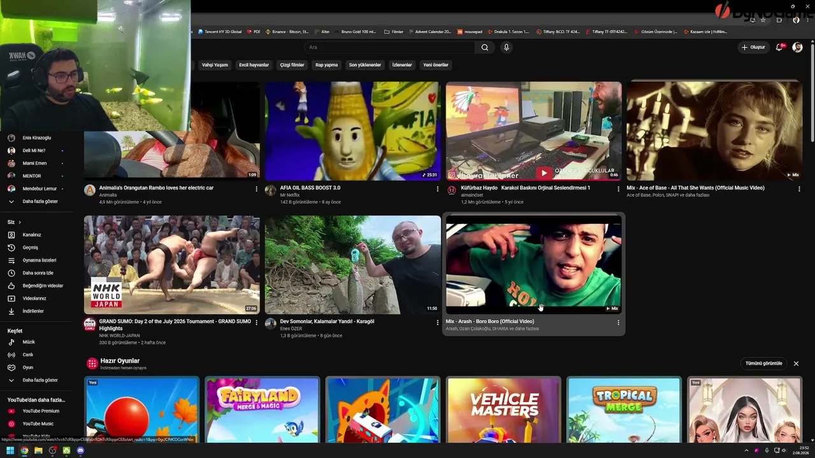Select the Çizgi filmler filter chip
The width and height of the screenshot is (815, 458).
coord(292,65)
